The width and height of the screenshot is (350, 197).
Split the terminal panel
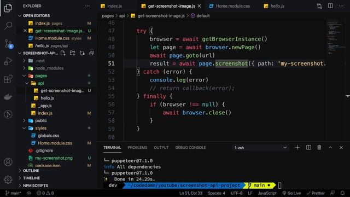(x=308, y=147)
